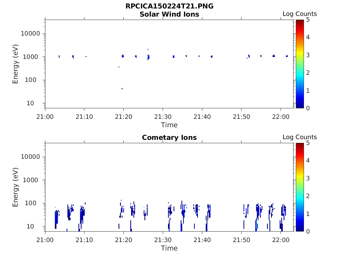
Task: Click the Energy (eV) label of bottom plot
Action: click(x=15, y=187)
